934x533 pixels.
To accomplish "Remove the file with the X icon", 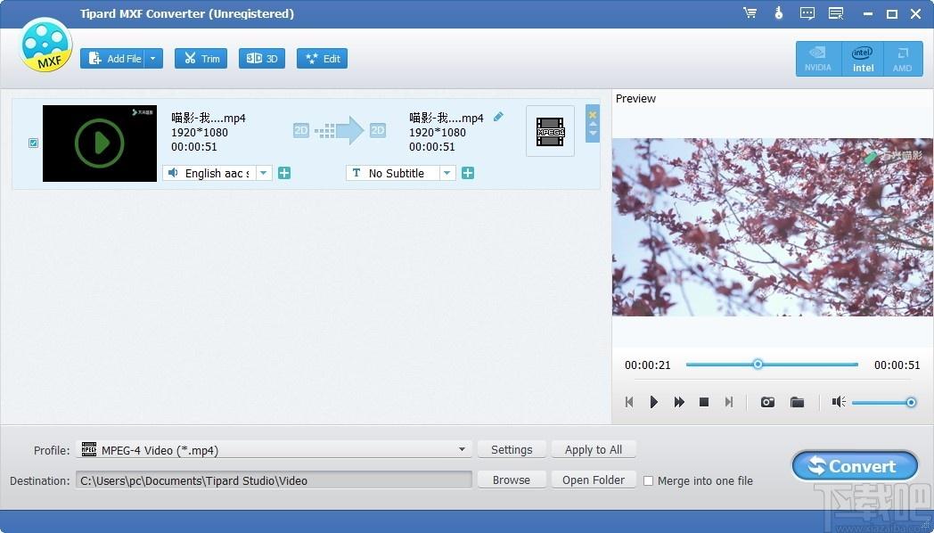I will point(592,114).
